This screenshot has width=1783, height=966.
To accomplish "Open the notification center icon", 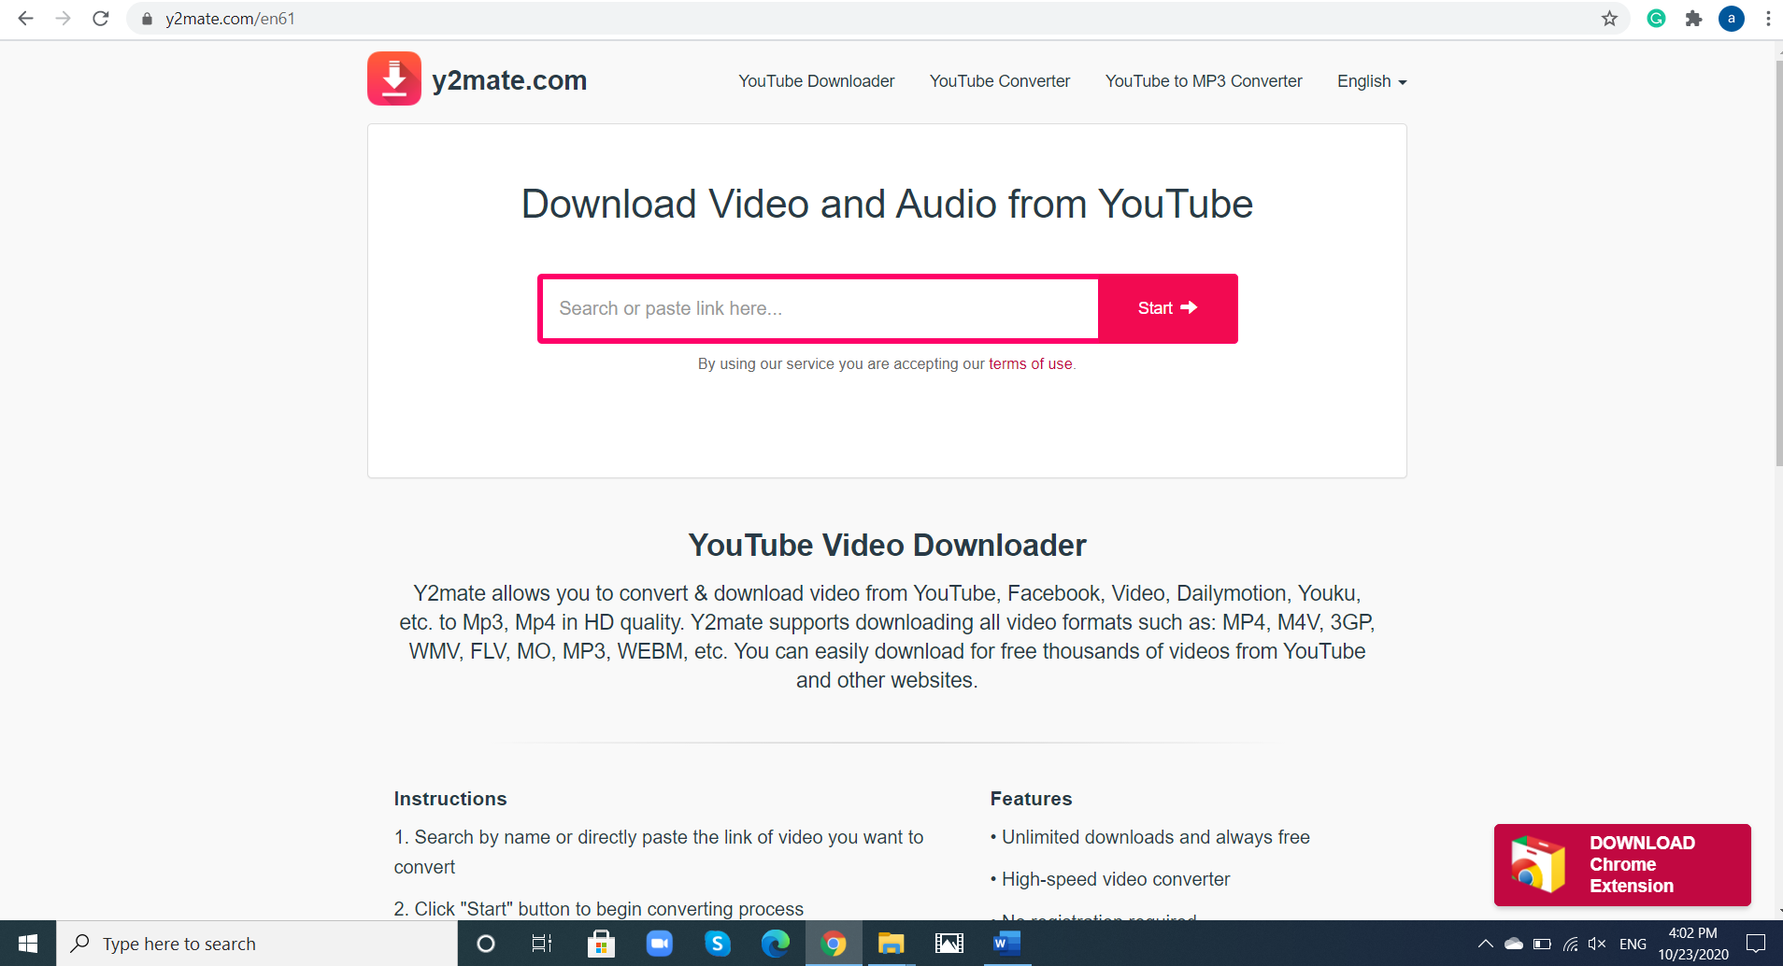I will point(1757,944).
